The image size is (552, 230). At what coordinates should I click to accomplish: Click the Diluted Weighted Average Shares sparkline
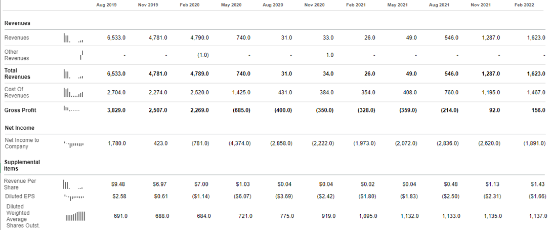click(x=75, y=216)
